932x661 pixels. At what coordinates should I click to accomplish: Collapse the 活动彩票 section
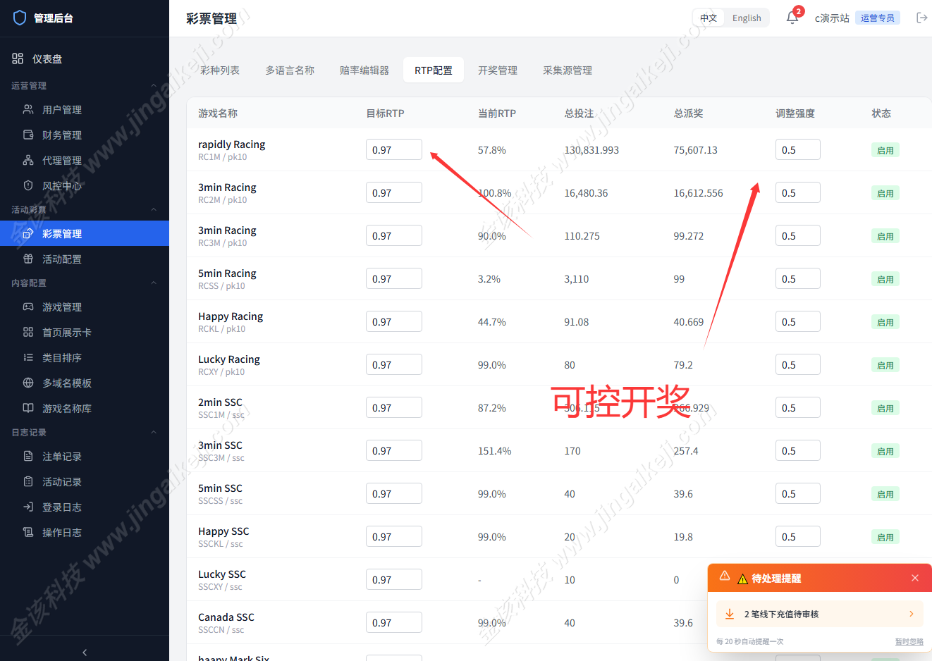point(154,209)
